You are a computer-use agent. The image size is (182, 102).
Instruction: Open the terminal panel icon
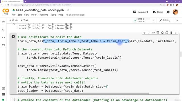[3, 94]
